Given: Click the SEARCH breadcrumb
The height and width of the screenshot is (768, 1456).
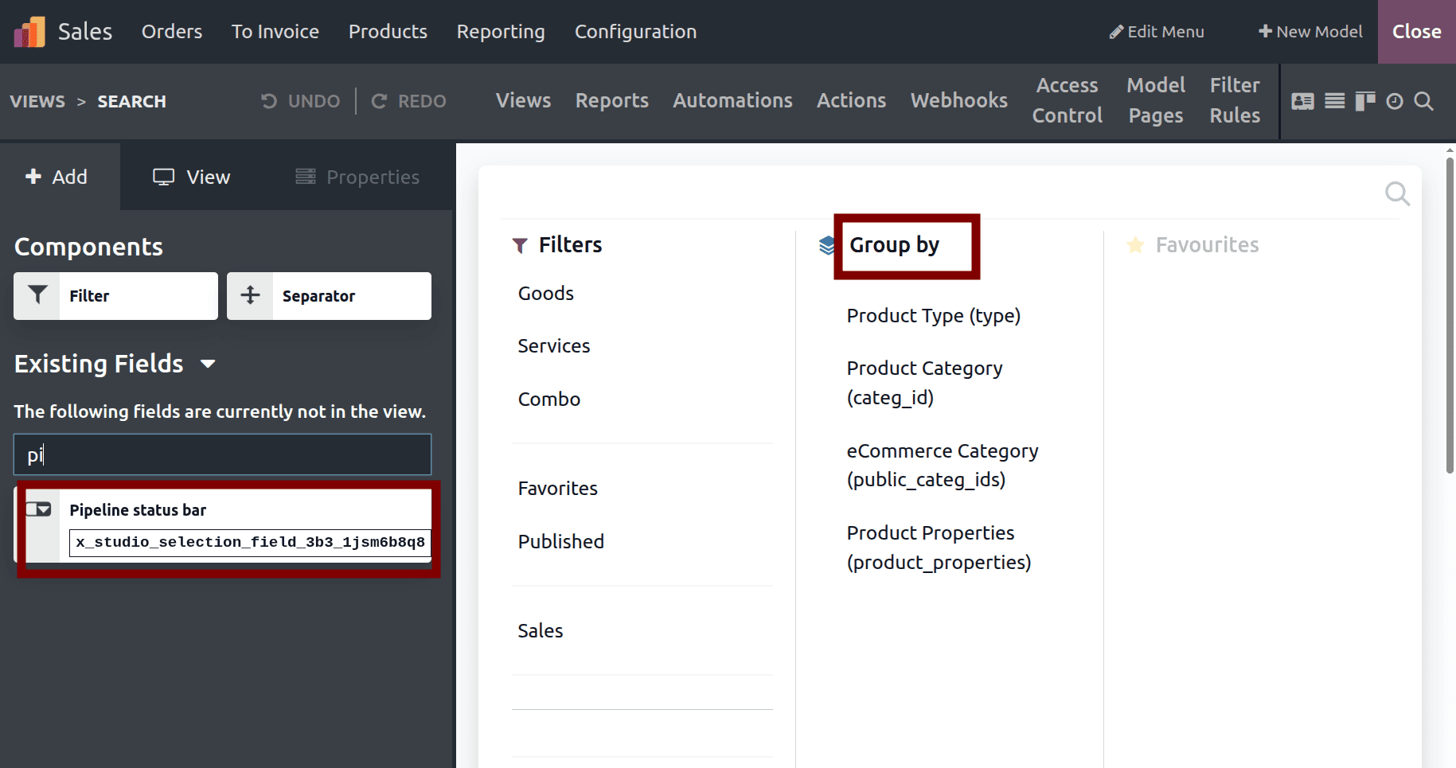Looking at the screenshot, I should [131, 102].
